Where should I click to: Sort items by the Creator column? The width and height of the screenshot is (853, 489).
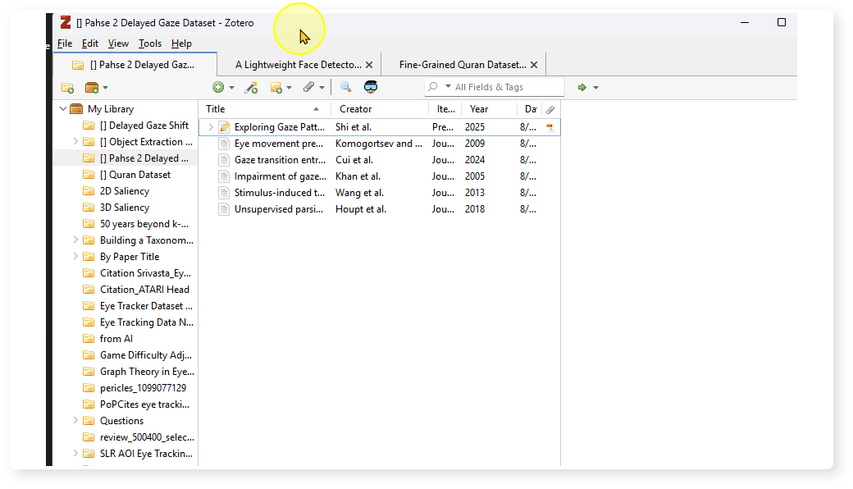pyautogui.click(x=380, y=109)
